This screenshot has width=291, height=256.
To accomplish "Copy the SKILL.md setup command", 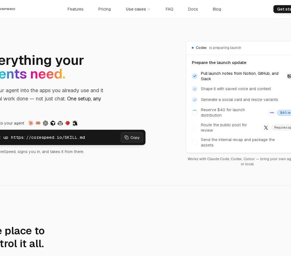I will 132,137.
